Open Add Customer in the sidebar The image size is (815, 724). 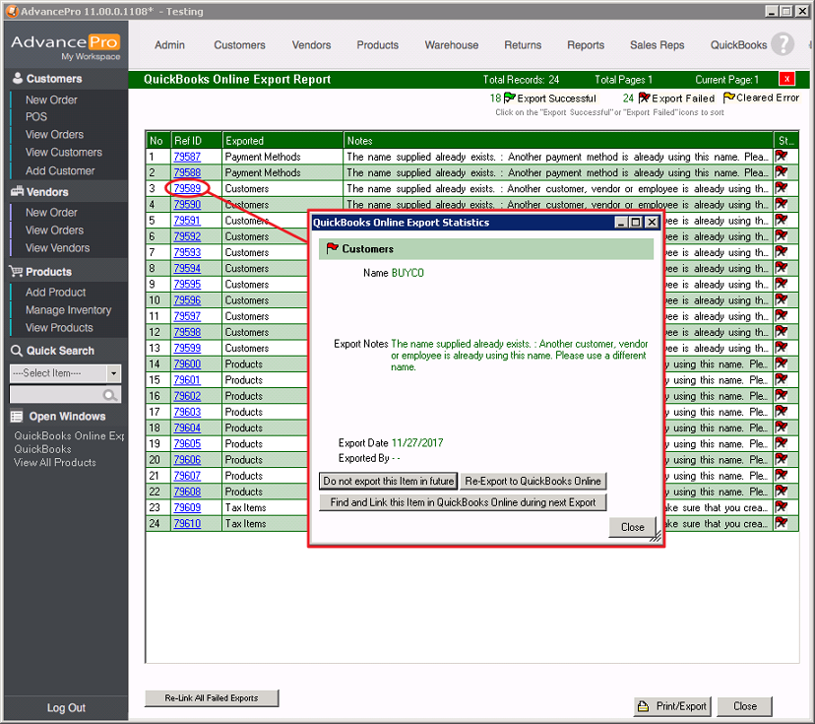[x=60, y=170]
